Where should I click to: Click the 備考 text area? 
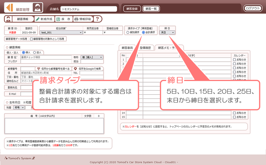click(54, 126)
